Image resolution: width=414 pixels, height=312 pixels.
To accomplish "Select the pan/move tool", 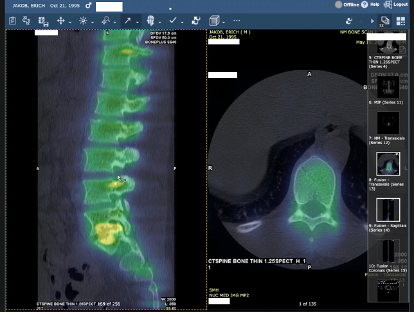I will (x=61, y=21).
